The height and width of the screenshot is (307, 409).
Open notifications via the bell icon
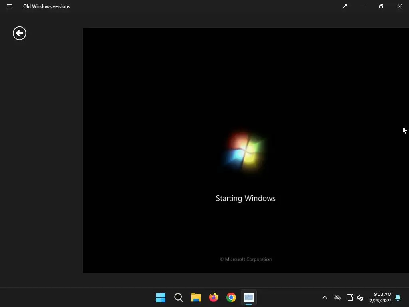398,297
